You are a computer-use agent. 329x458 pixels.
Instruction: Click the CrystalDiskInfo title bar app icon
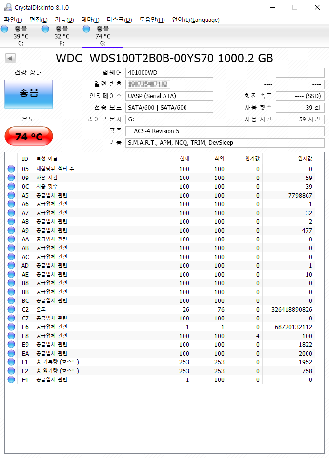(8, 7)
